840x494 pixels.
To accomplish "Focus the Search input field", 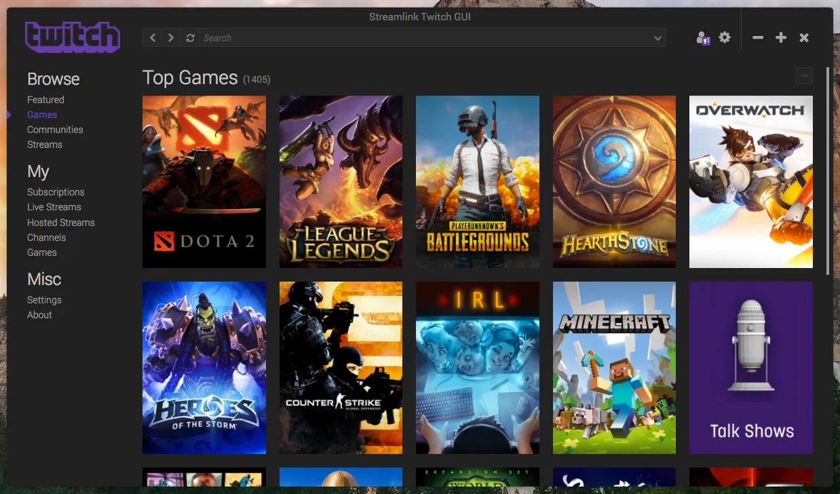I will pyautogui.click(x=425, y=38).
